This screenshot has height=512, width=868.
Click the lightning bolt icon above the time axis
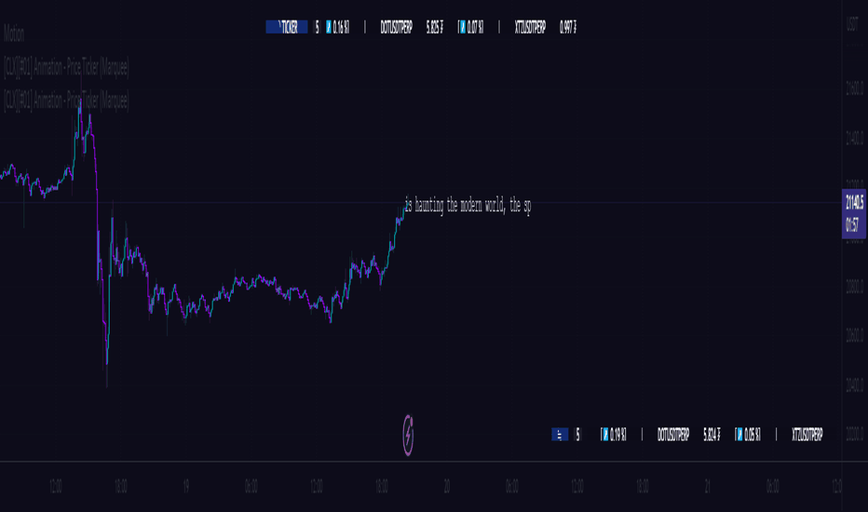pos(408,435)
